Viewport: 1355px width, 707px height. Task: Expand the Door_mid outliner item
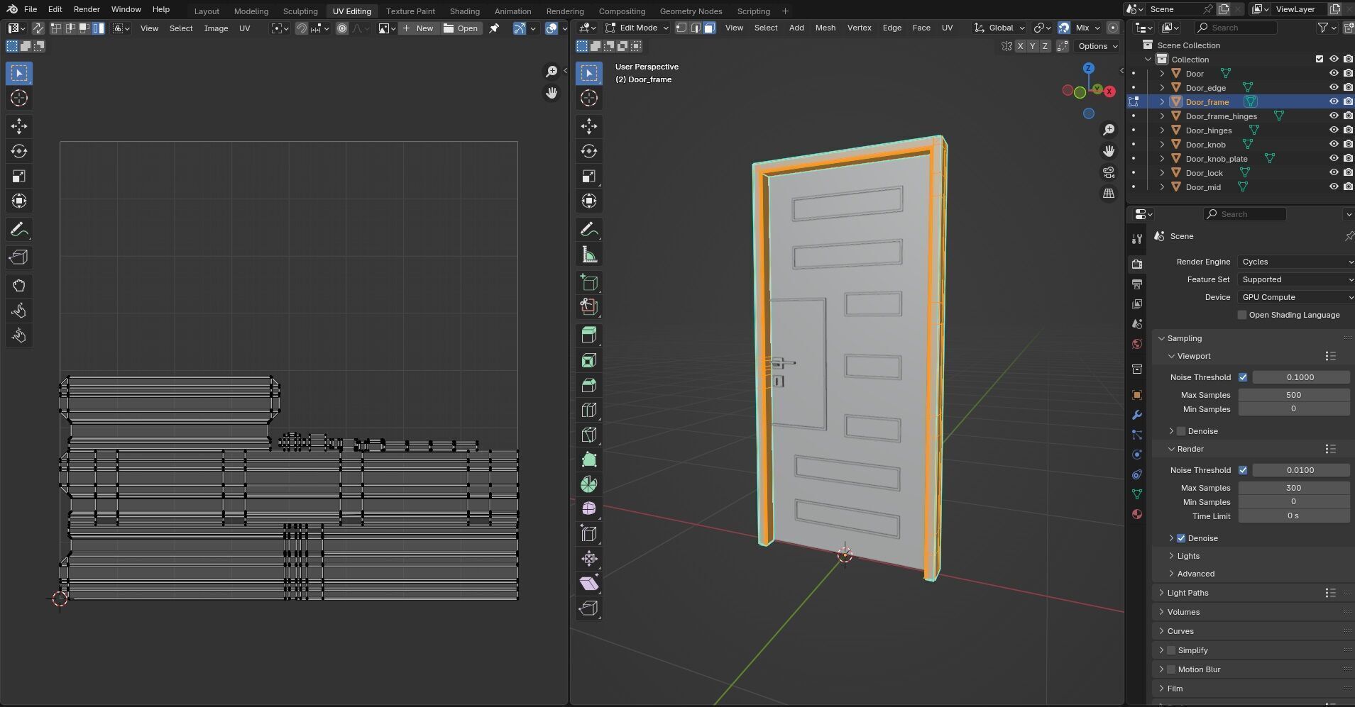pyautogui.click(x=1162, y=187)
